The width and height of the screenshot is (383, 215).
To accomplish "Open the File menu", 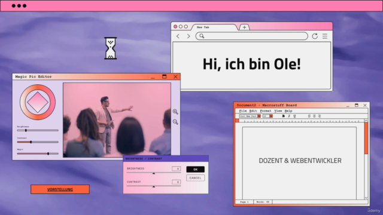I will [x=243, y=111].
